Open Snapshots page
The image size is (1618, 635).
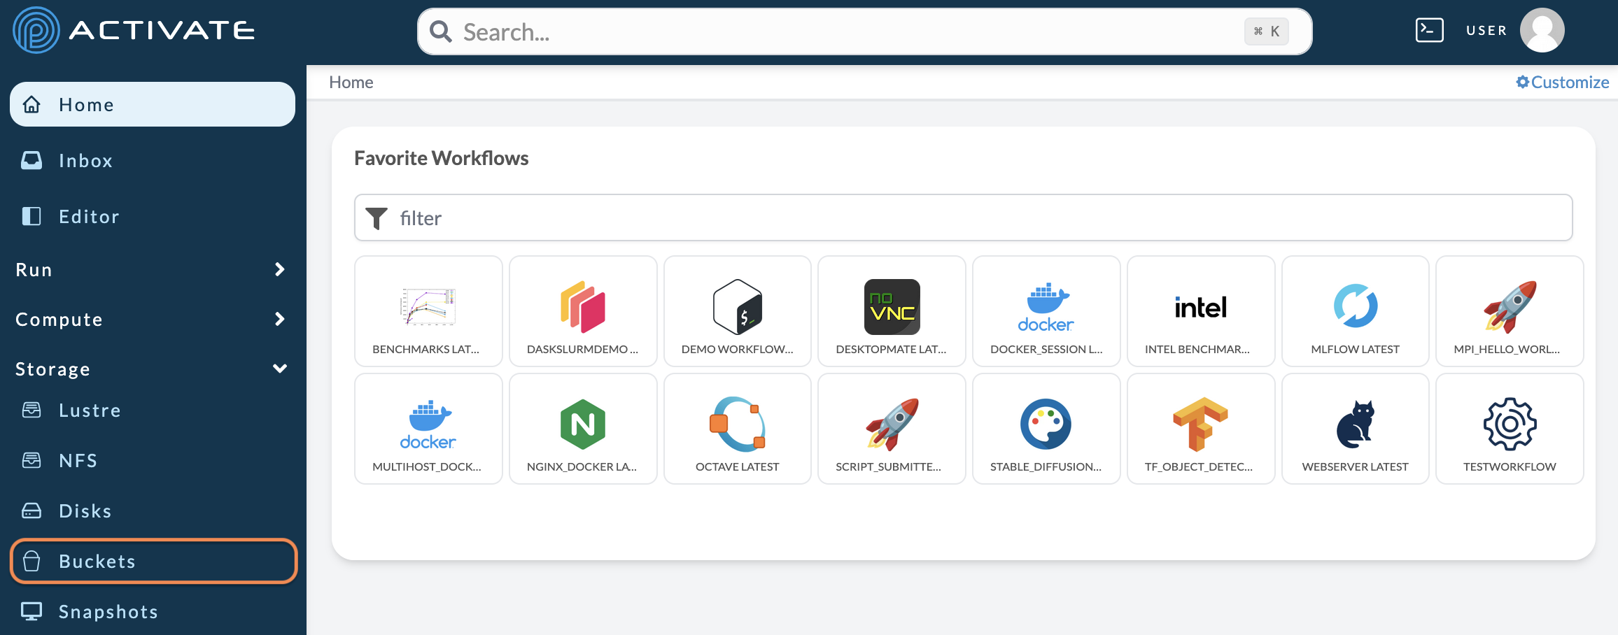pos(153,611)
